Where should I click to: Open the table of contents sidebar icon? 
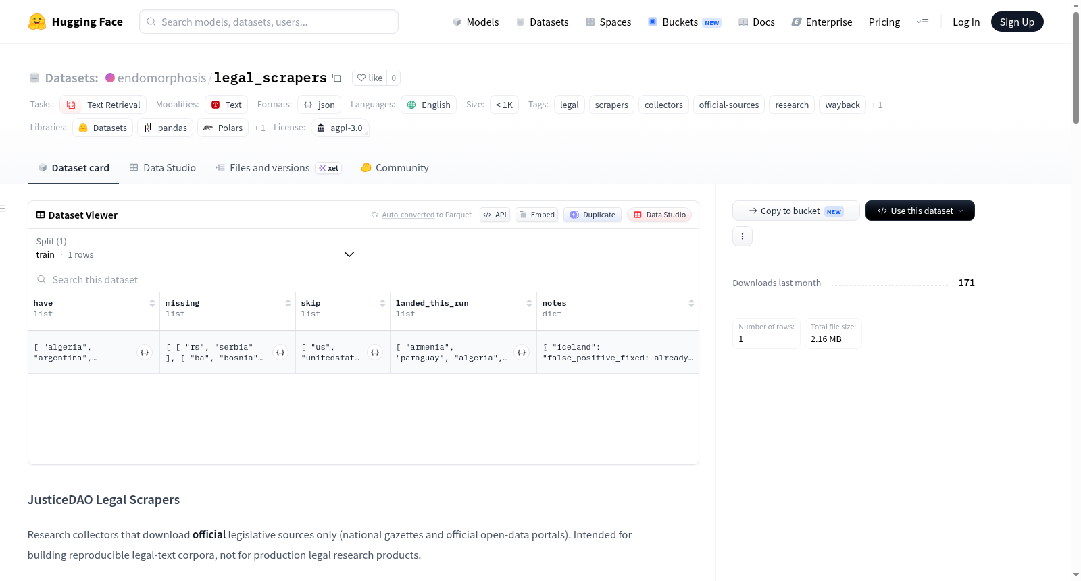(3, 209)
